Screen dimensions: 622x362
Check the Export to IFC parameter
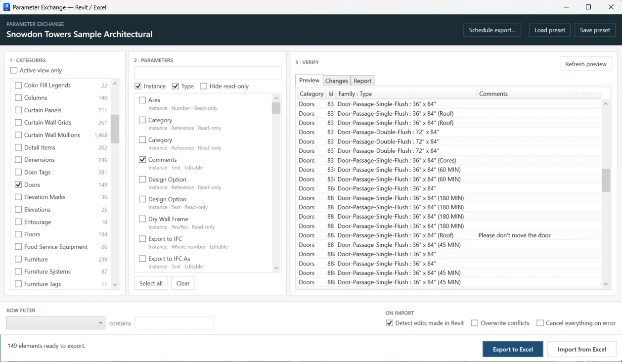tap(142, 239)
